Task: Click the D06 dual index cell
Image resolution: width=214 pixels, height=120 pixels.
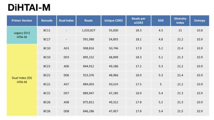Action: click(x=66, y=75)
